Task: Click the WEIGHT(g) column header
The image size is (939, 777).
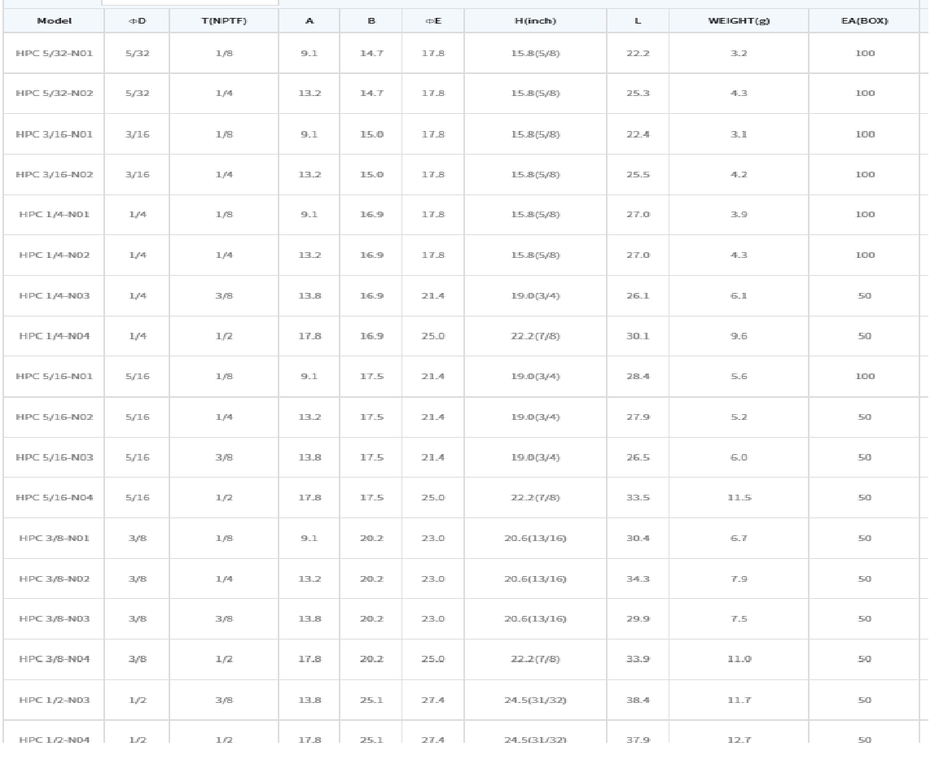Action: pyautogui.click(x=738, y=20)
